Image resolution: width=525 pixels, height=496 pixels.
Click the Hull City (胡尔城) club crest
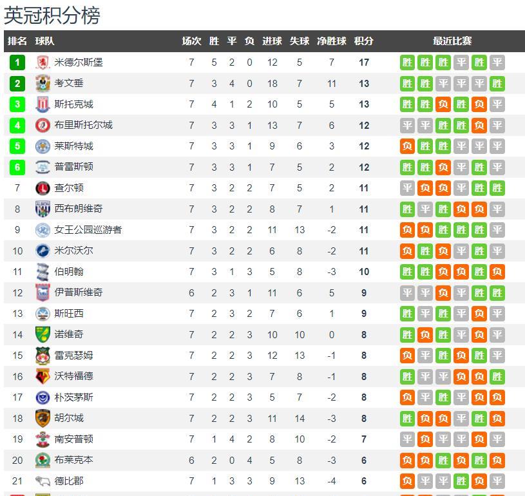43,418
